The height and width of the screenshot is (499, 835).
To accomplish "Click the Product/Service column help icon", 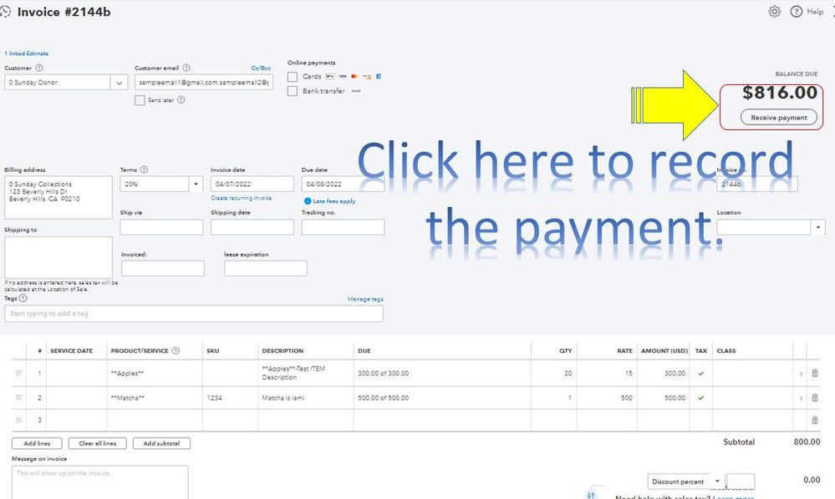I will [x=176, y=350].
